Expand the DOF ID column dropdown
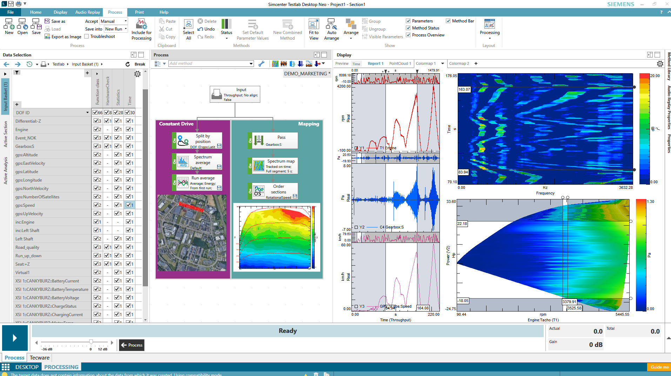This screenshot has height=376, width=671. [x=87, y=112]
